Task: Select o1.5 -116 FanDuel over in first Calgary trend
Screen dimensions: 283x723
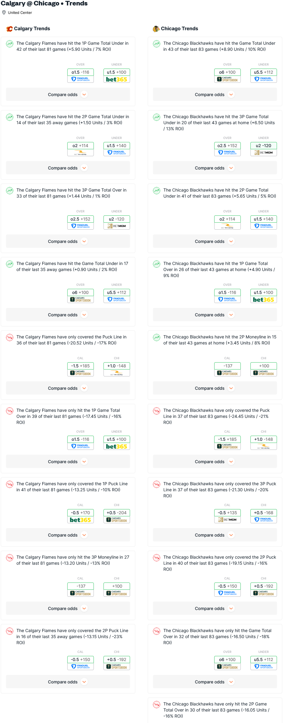Action: click(x=81, y=76)
